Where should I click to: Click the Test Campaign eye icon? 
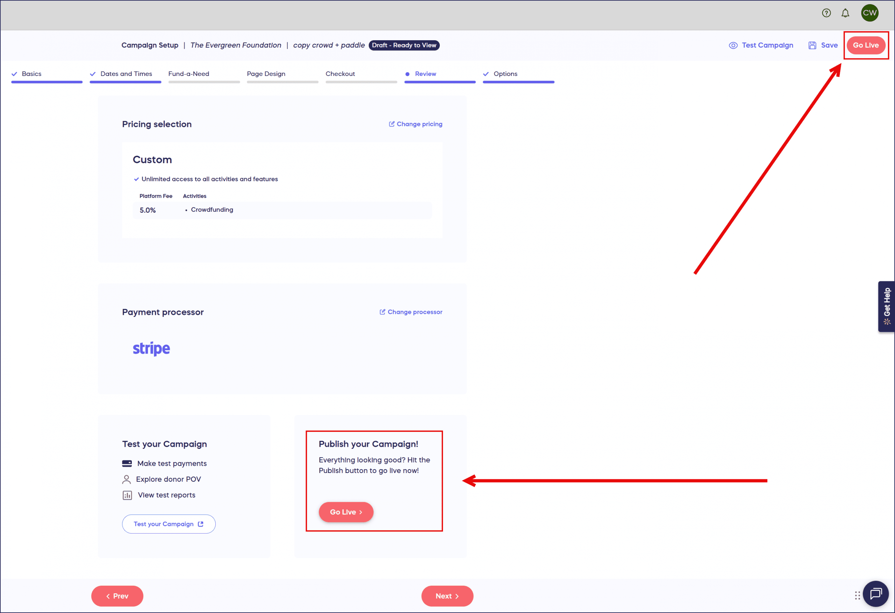coord(733,45)
